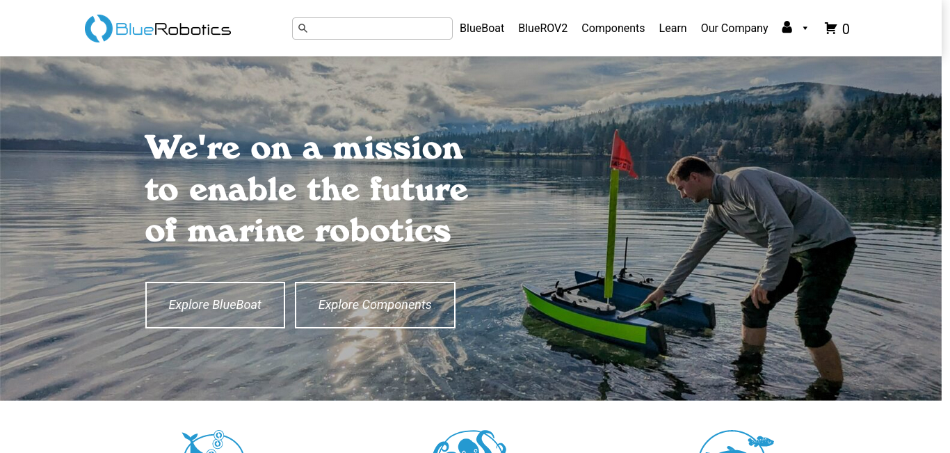Click the blue octopus icon
Viewport: 950px width, 453px height.
click(x=470, y=441)
